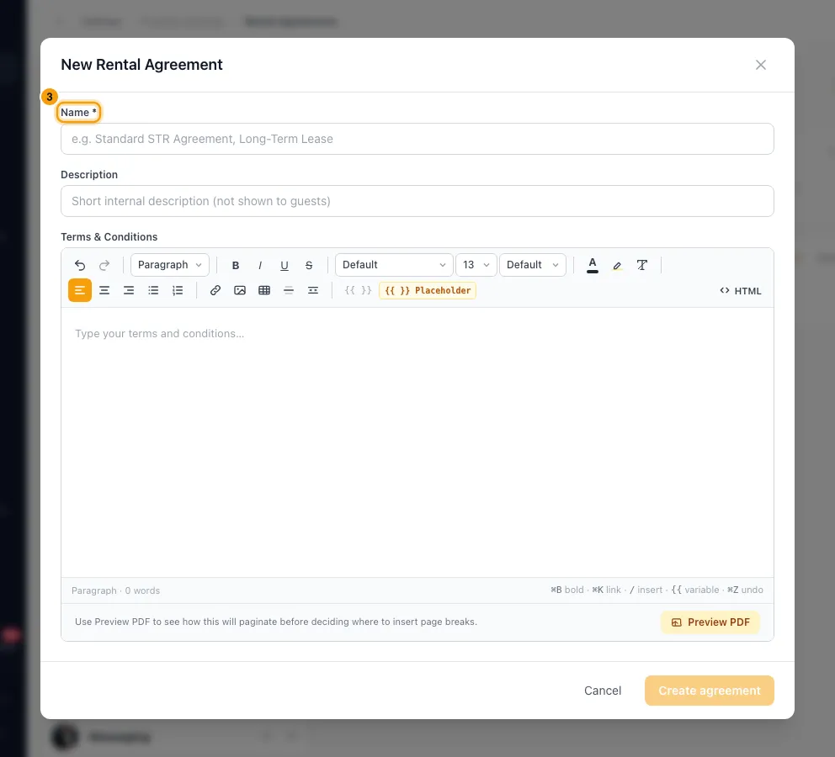The width and height of the screenshot is (835, 757).
Task: Click into the terms and conditions editor
Action: [x=417, y=442]
